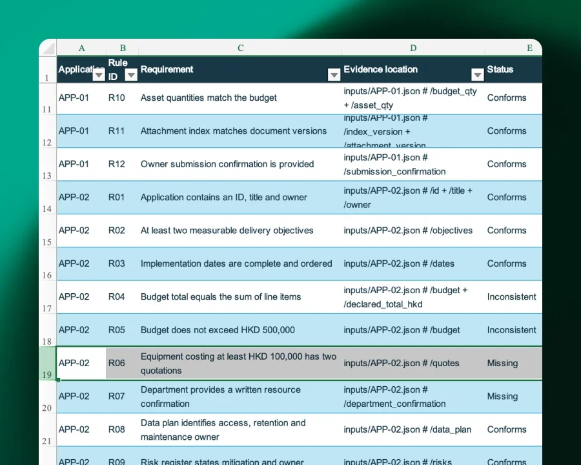Select "Budget does not exceed HKD 500,000" cell
Image resolution: width=581 pixels, height=465 pixels.
click(240, 330)
